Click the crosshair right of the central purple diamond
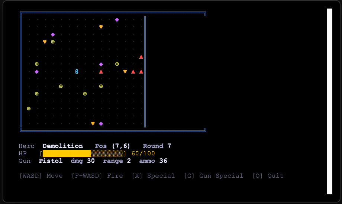342x204 pixels. pyautogui.click(x=117, y=64)
